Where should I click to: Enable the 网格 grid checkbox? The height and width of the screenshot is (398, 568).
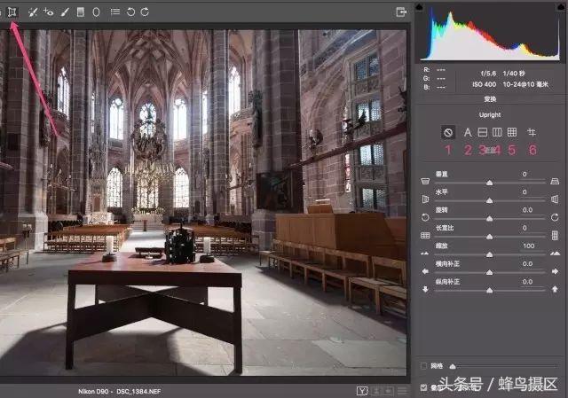424,366
